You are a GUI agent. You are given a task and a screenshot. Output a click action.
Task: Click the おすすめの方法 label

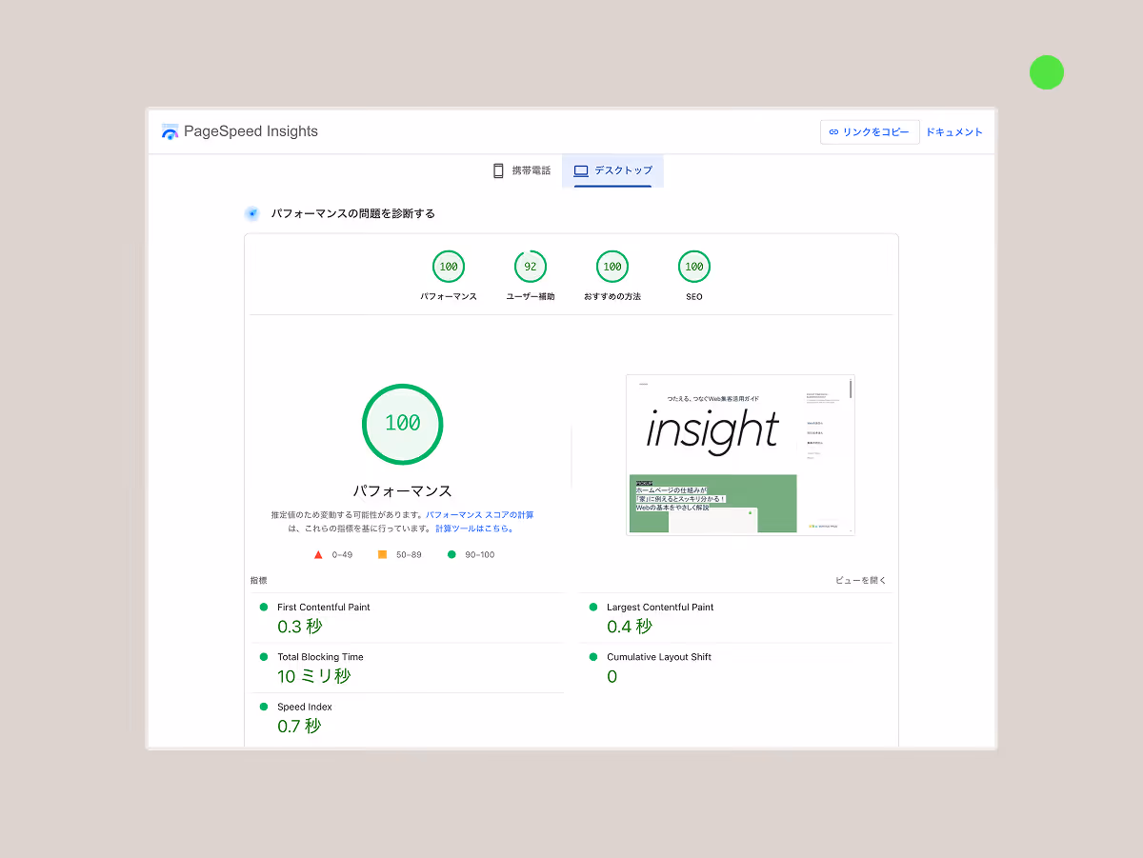(x=612, y=297)
